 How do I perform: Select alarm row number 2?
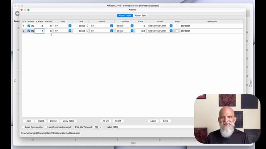click(x=23, y=31)
